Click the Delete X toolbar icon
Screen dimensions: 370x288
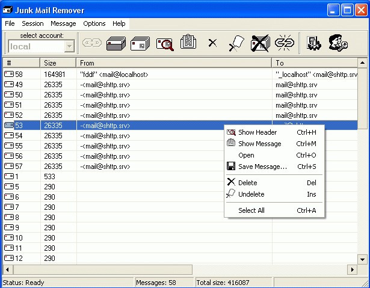(x=212, y=43)
